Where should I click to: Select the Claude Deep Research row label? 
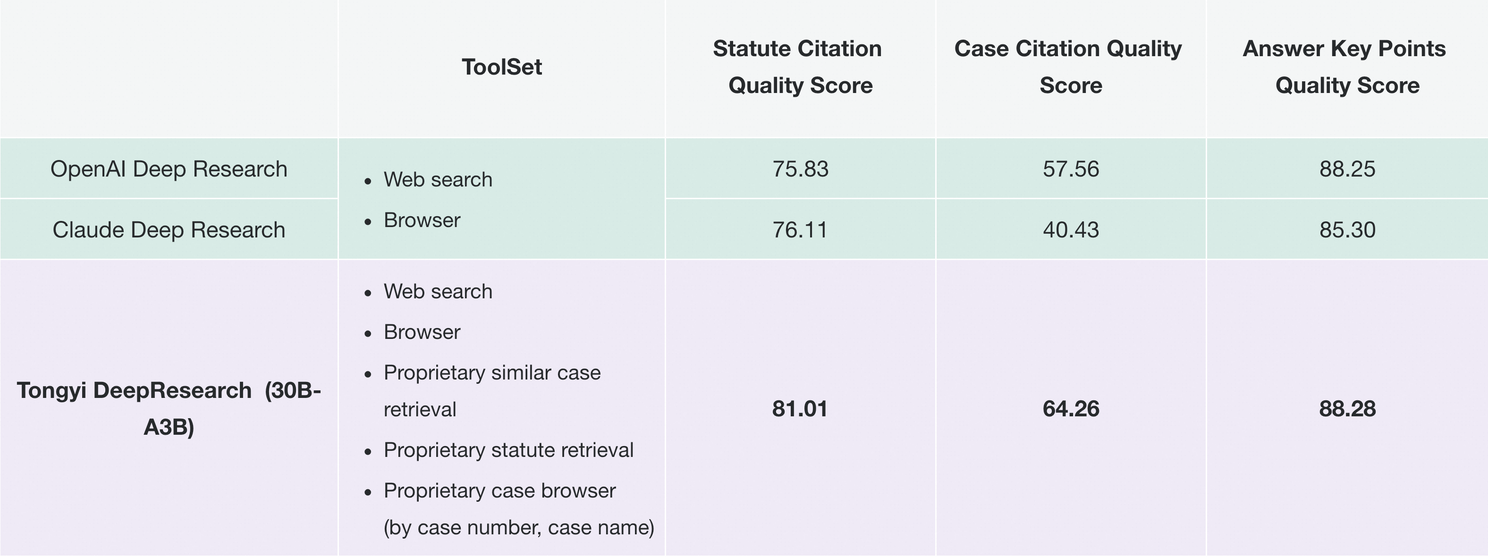[169, 229]
